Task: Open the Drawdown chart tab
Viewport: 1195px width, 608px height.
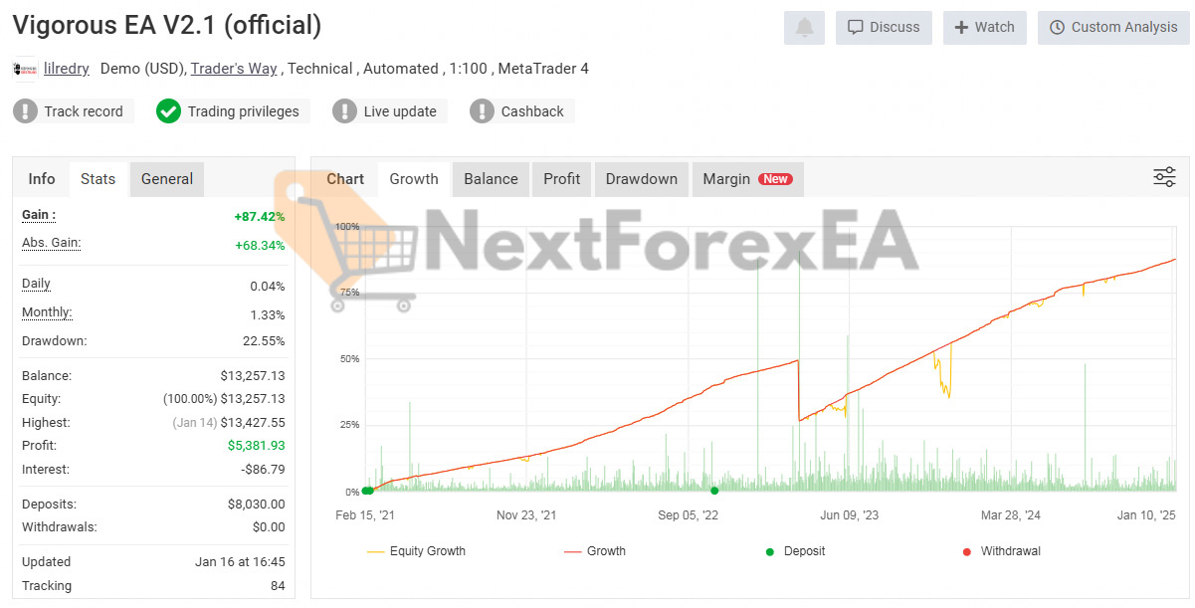Action: (641, 179)
